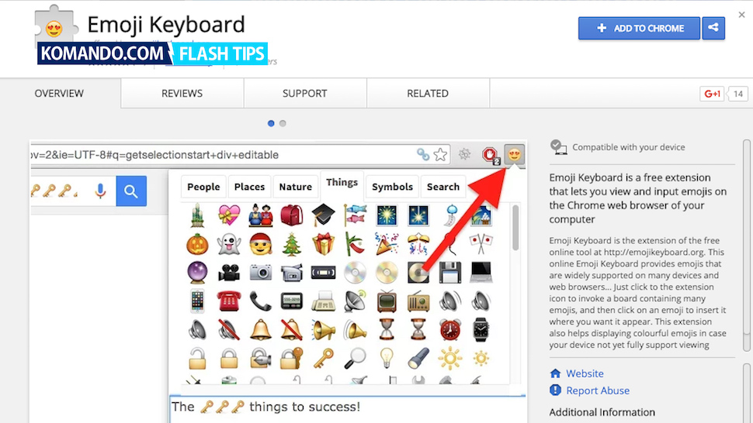Show the second screenshot via gray carousel dot
753x423 pixels.
pyautogui.click(x=283, y=124)
